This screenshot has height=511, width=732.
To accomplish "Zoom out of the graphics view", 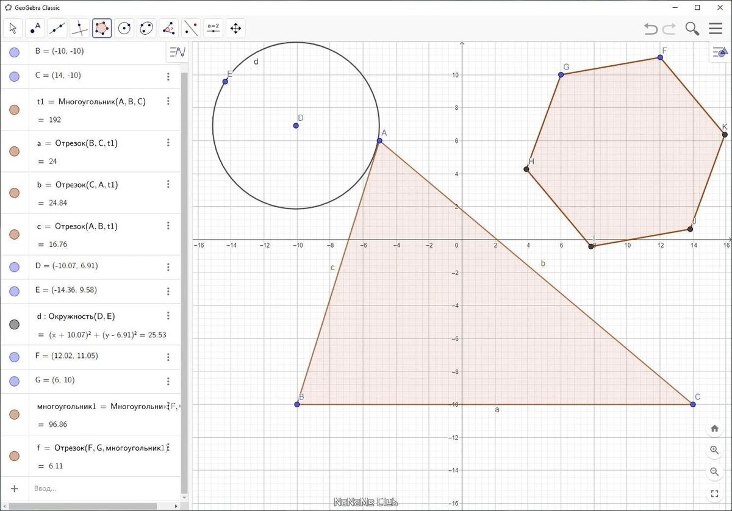I will pos(714,471).
